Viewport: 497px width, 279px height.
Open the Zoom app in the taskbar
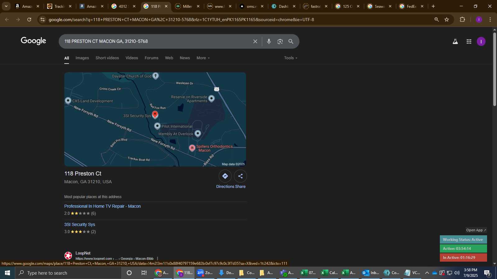click(205, 273)
